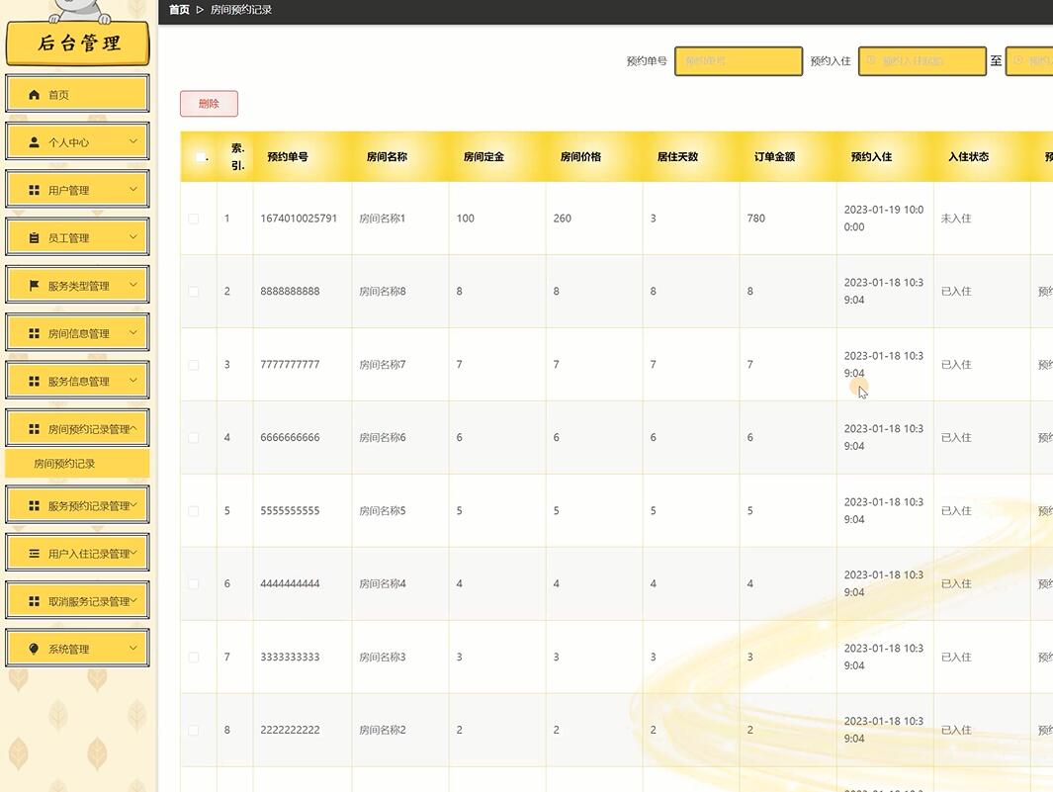This screenshot has height=792, width=1053.
Task: Click the calendar icon in 预约入住 start field
Action: (871, 60)
